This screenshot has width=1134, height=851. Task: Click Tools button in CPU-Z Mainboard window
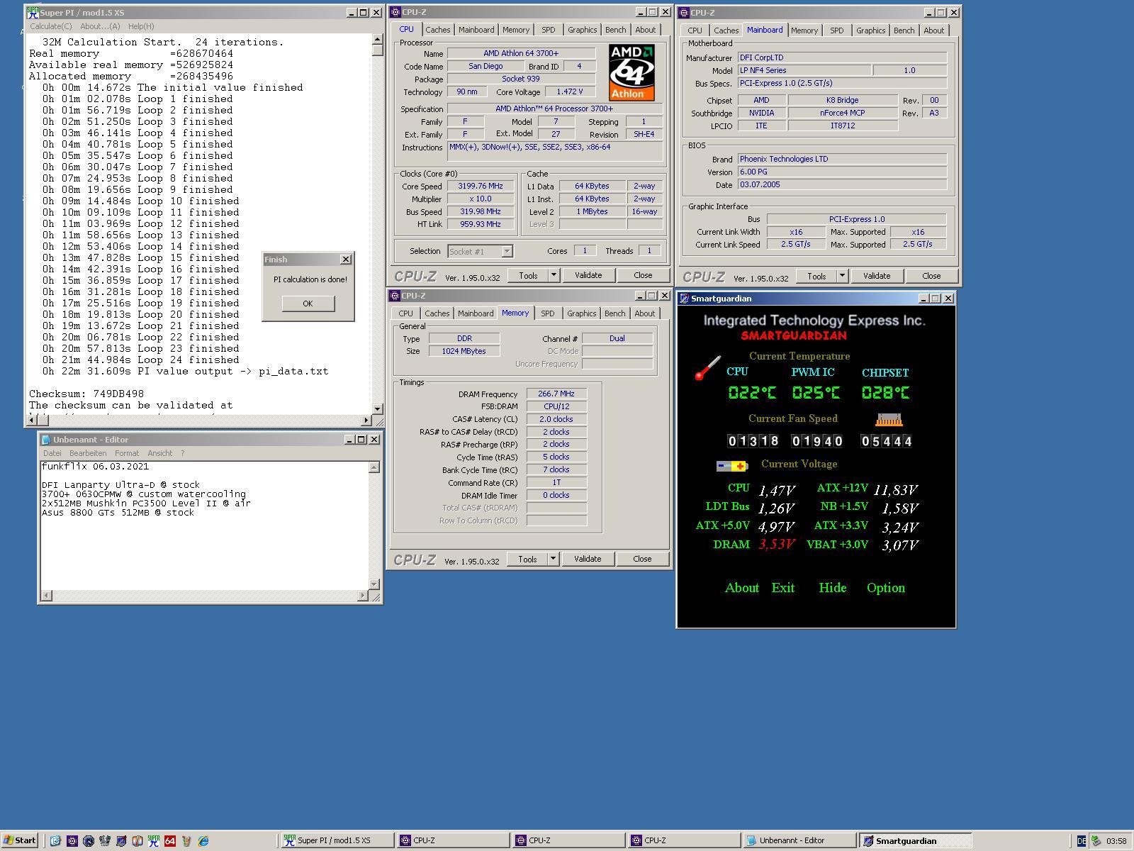point(816,276)
